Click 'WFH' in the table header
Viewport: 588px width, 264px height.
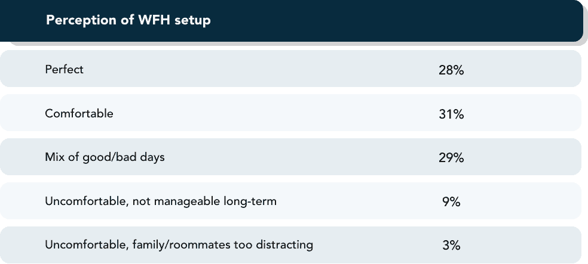point(155,20)
